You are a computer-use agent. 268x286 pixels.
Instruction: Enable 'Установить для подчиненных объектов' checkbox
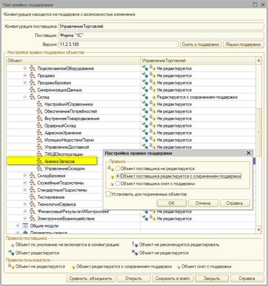pos(108,194)
